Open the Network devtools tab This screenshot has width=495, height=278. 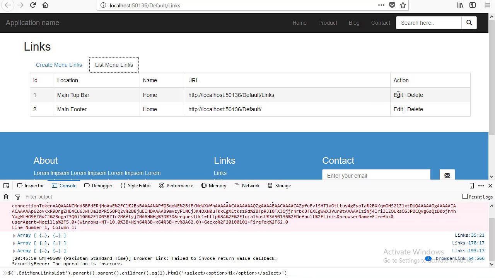[x=247, y=186]
